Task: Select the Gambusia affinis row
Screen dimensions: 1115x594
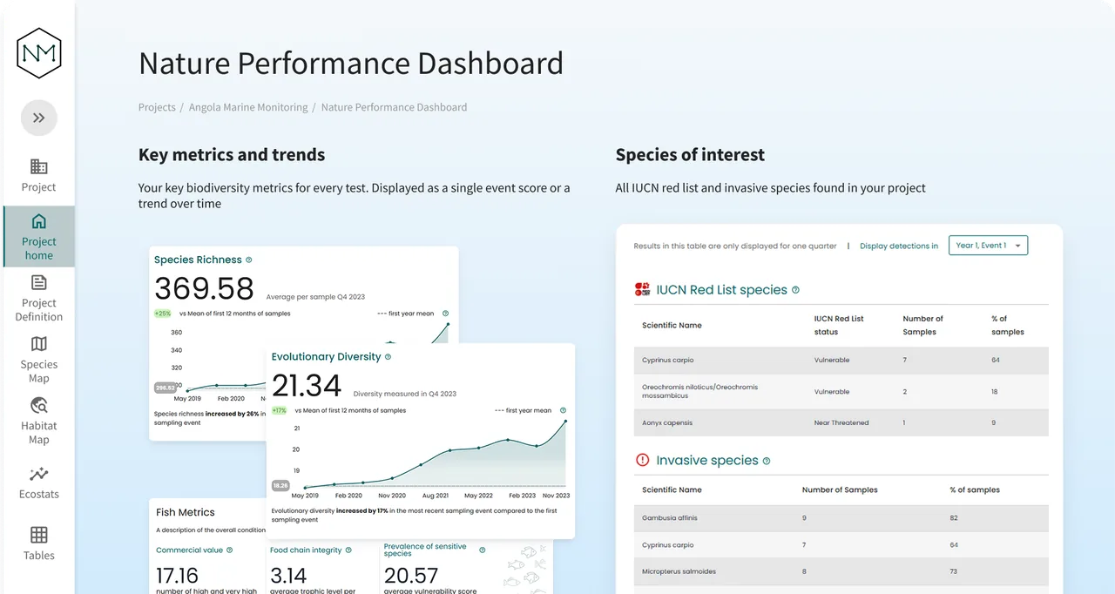Action: pyautogui.click(x=841, y=517)
